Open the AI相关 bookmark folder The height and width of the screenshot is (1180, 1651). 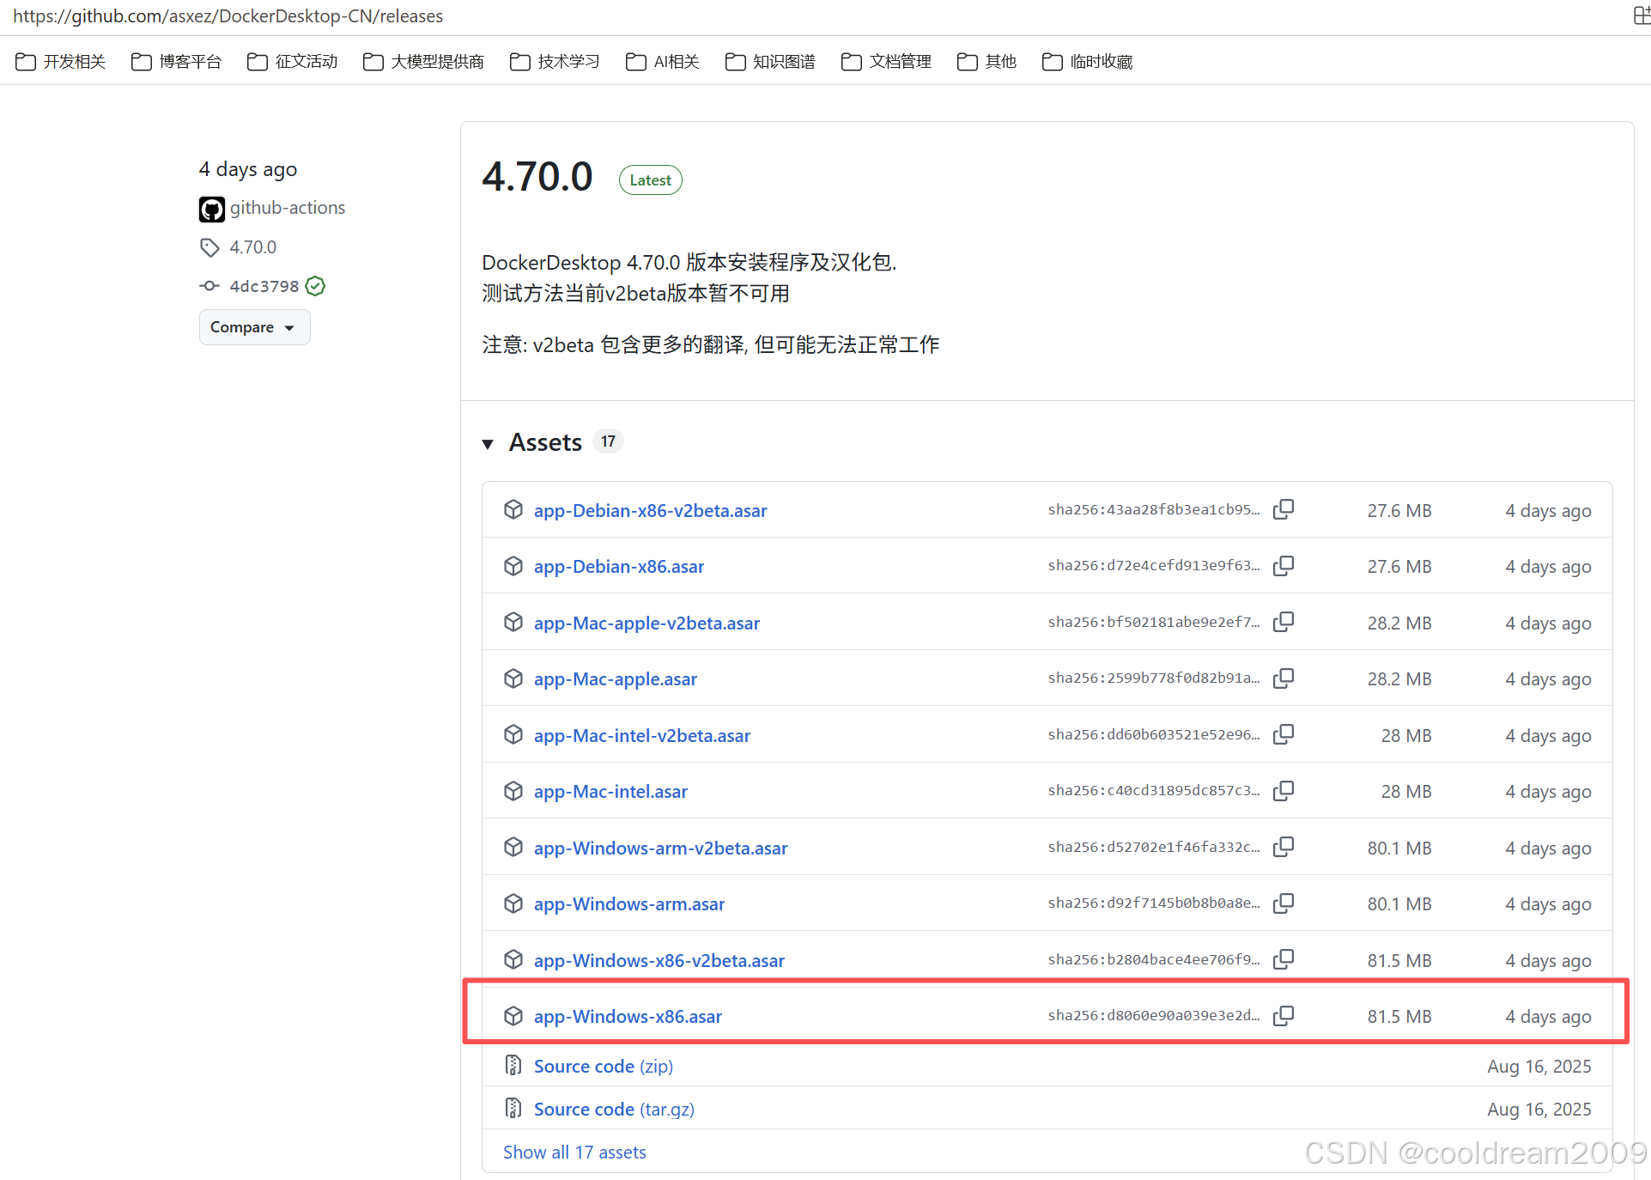663,62
